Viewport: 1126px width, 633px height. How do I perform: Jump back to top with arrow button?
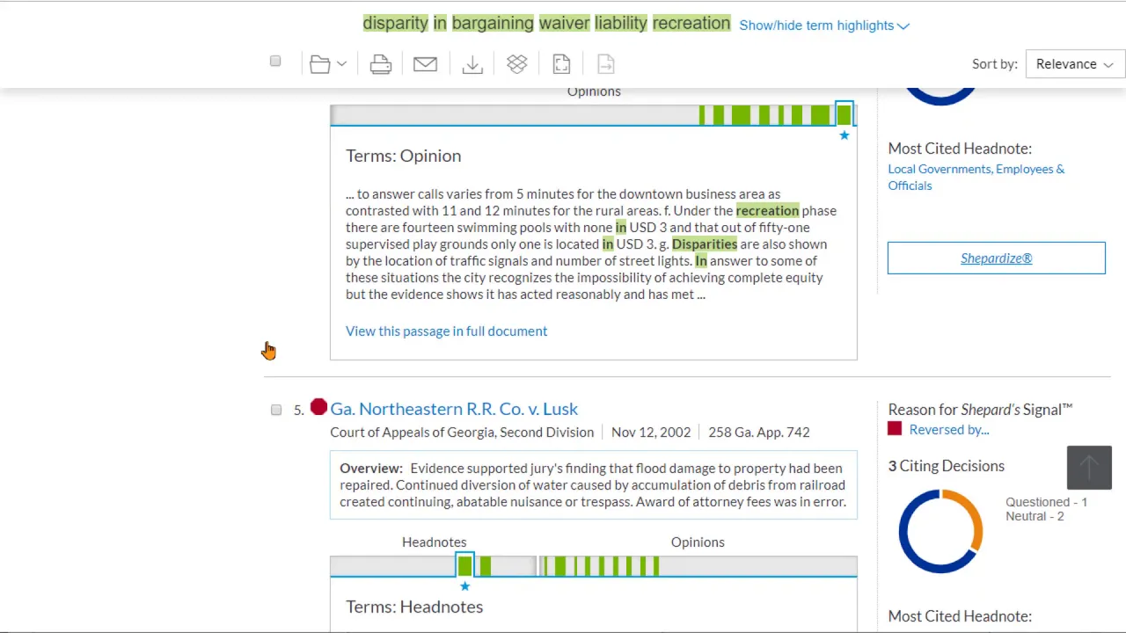tap(1089, 467)
